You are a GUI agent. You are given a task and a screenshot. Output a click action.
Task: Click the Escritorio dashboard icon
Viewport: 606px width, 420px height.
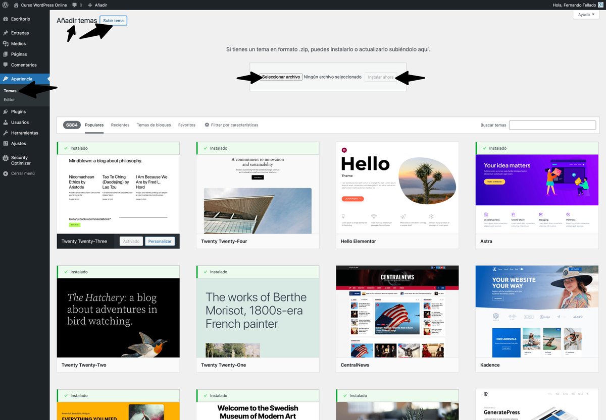[x=6, y=19]
